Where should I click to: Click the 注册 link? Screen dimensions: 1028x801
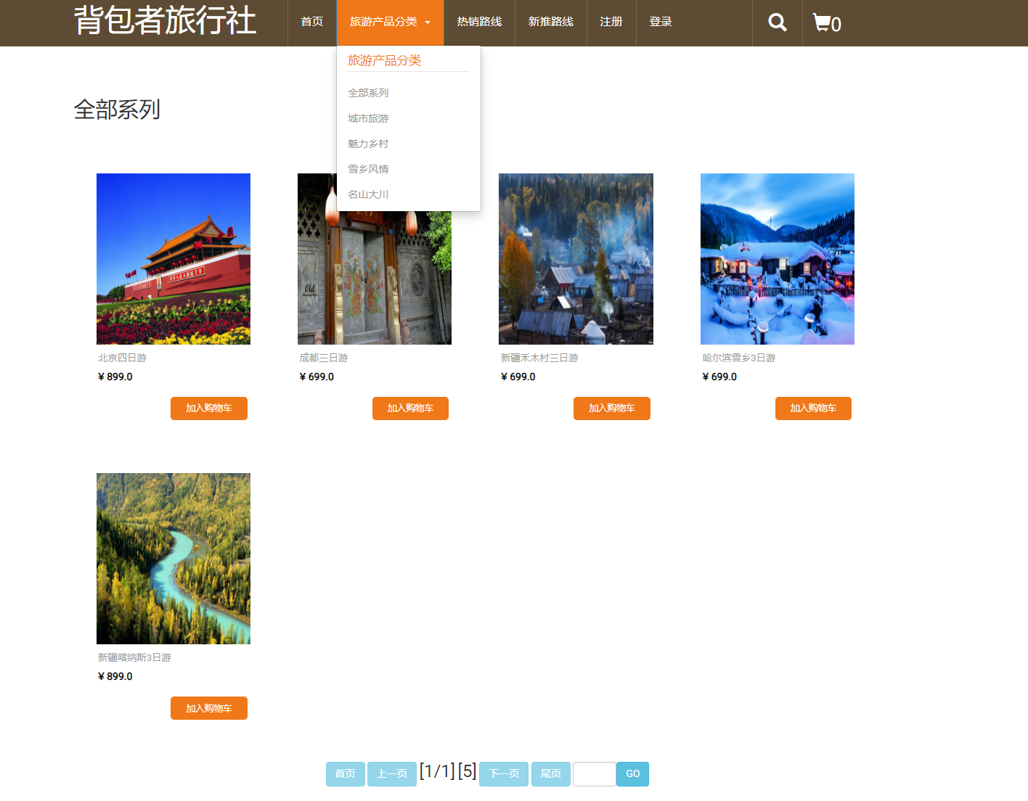611,22
